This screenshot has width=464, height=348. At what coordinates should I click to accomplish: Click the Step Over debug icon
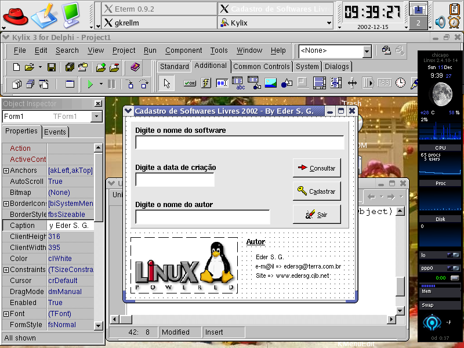click(143, 84)
